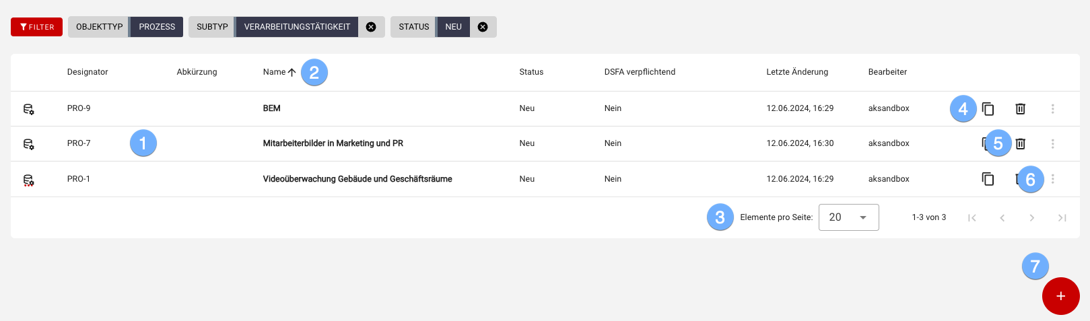Sort table by Designator column
Screen dimensions: 1090x321
tap(88, 72)
